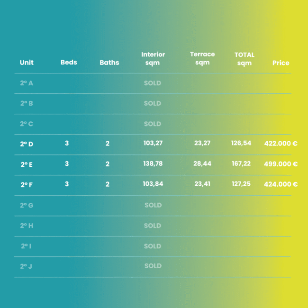308x308 pixels.
Task: Select unit 2º E row label
Action: point(27,164)
